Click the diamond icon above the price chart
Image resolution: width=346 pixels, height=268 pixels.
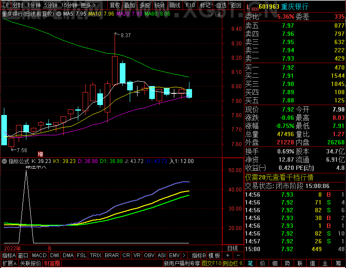coord(210,14)
